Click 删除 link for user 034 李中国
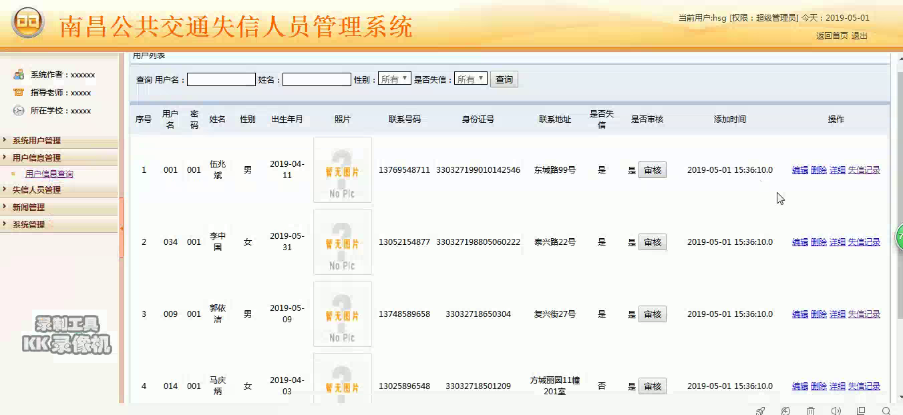Viewport: 903px width, 415px height. pyautogui.click(x=819, y=242)
